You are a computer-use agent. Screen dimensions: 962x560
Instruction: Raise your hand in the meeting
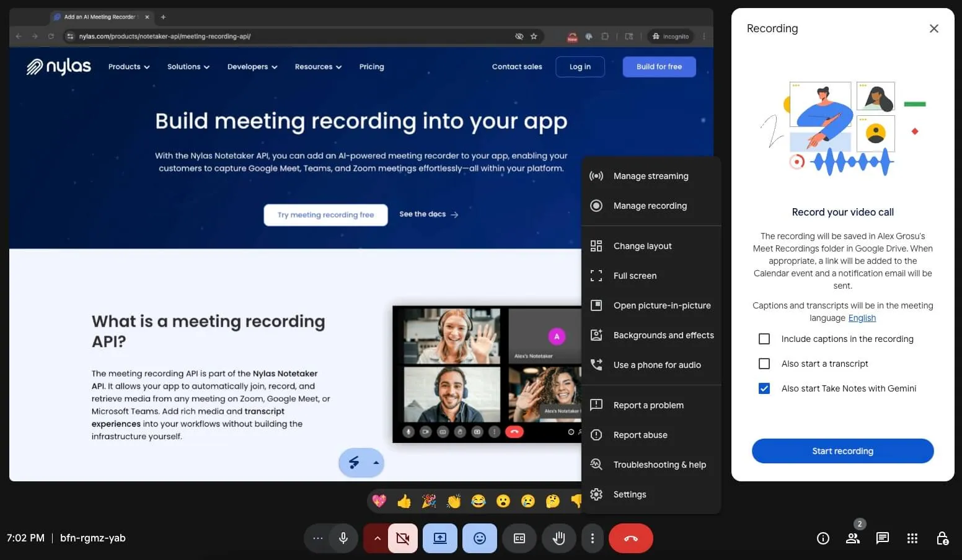[x=559, y=538]
